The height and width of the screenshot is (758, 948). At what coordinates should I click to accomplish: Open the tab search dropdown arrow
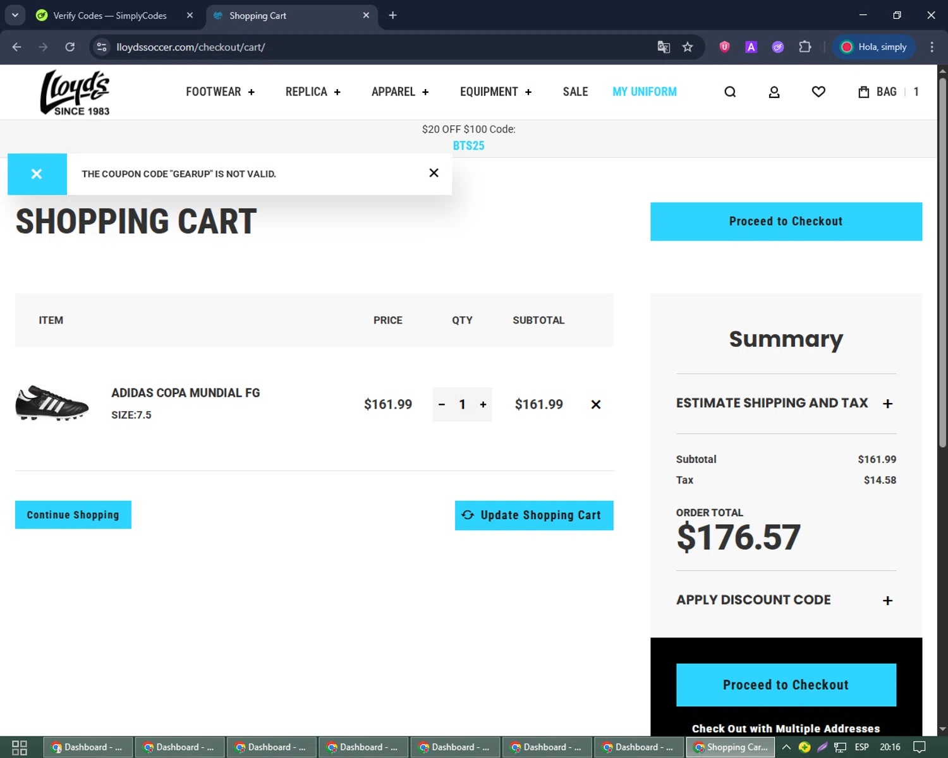pos(15,15)
